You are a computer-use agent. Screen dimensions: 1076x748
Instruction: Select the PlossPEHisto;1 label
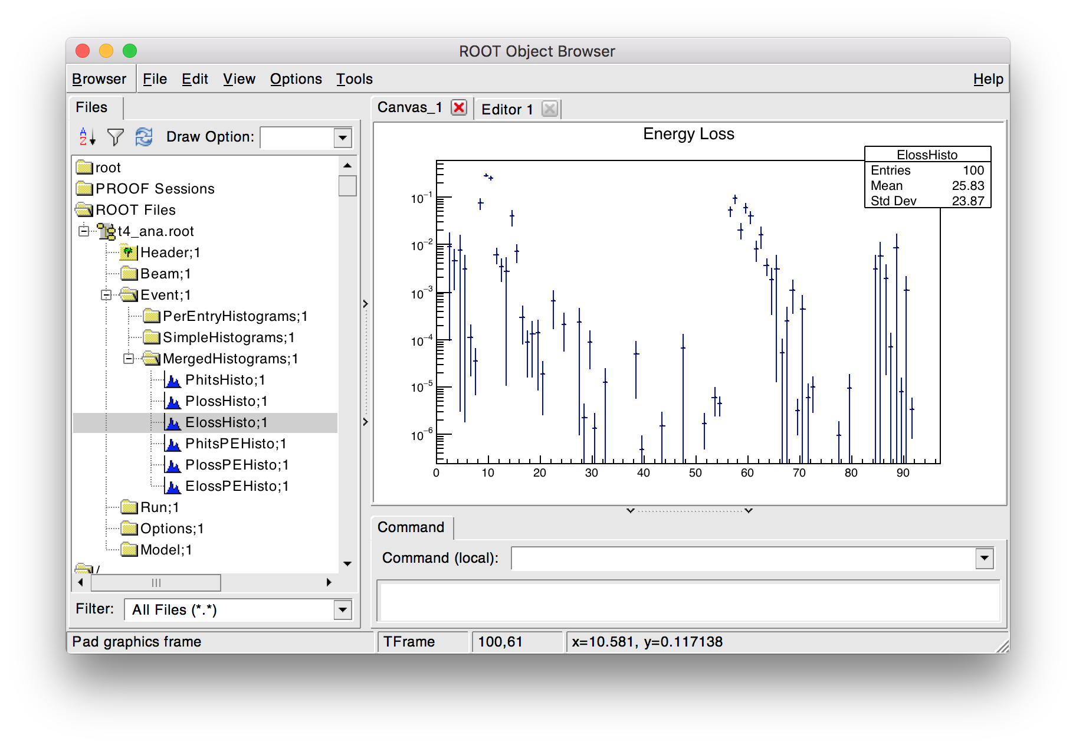(237, 465)
